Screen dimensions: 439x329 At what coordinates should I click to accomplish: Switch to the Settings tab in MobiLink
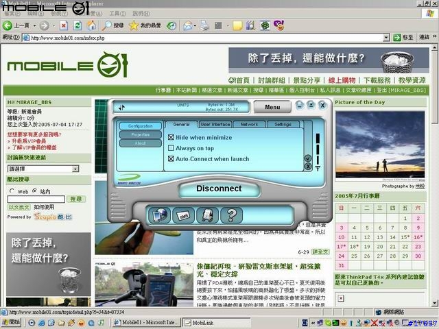point(283,124)
